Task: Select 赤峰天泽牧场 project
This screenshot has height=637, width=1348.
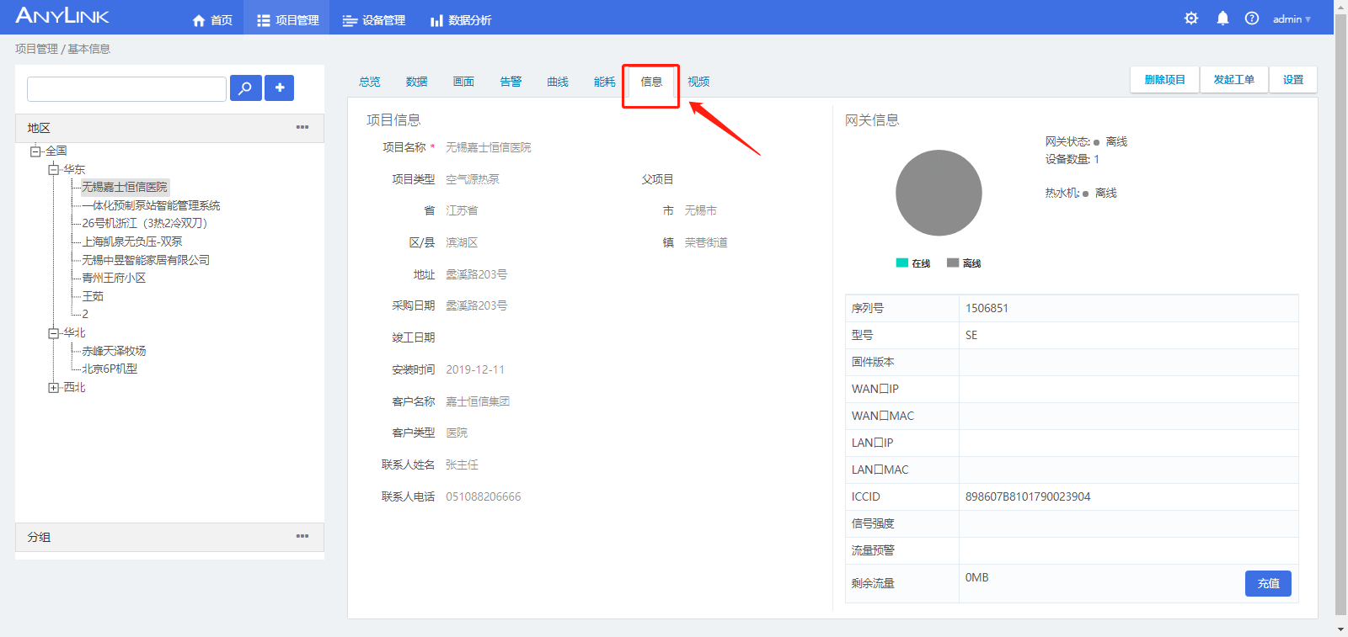Action: pyautogui.click(x=114, y=351)
